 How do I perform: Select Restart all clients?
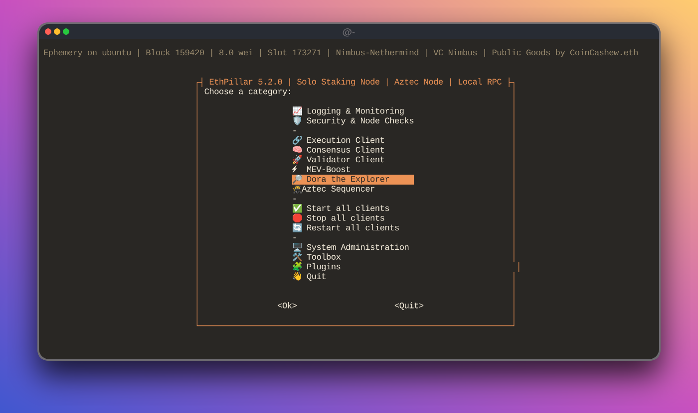tap(353, 228)
